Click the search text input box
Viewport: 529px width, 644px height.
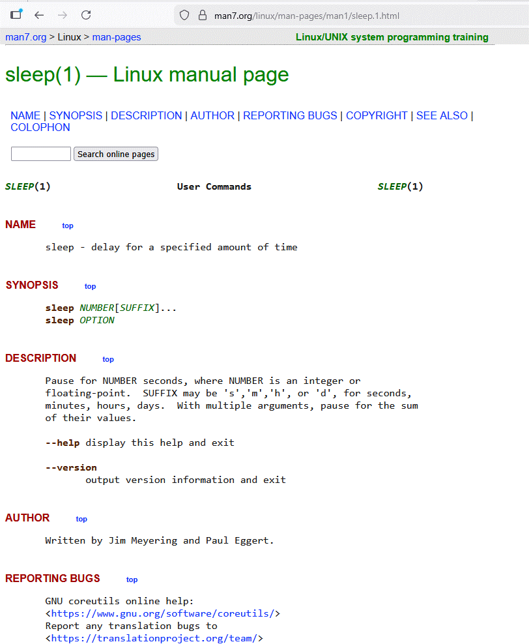coord(41,154)
